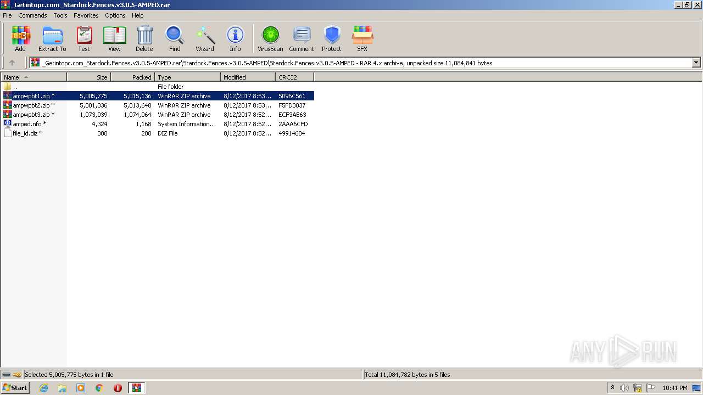
Task: Sort by the Type column header
Action: (187, 77)
